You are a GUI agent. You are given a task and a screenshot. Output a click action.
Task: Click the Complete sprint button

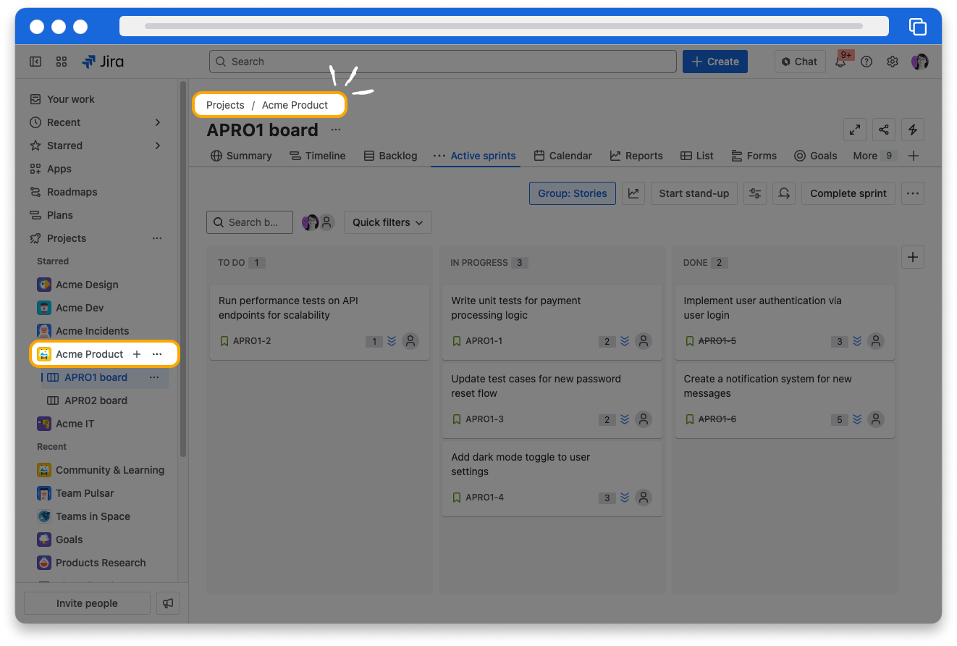point(848,193)
